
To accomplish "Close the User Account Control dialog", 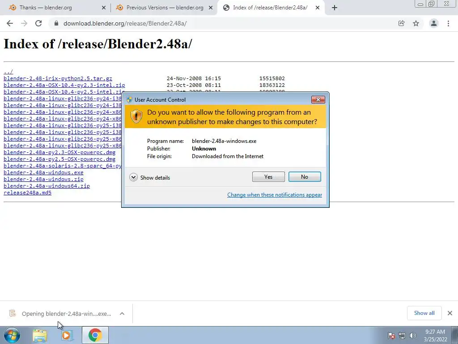I will (x=318, y=100).
